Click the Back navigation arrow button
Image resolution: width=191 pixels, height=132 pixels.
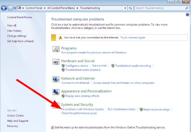click(x=4, y=8)
